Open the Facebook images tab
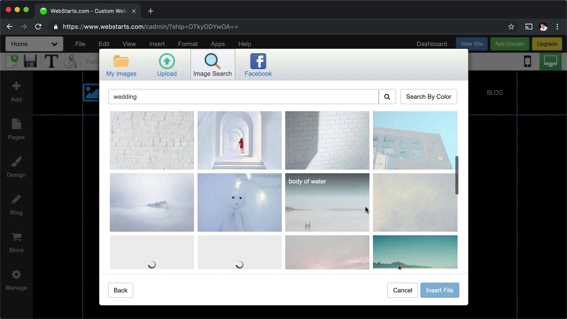 click(258, 65)
